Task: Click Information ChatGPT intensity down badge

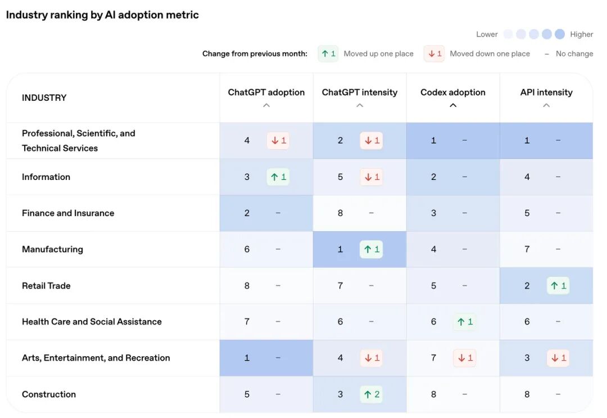Action: (372, 177)
